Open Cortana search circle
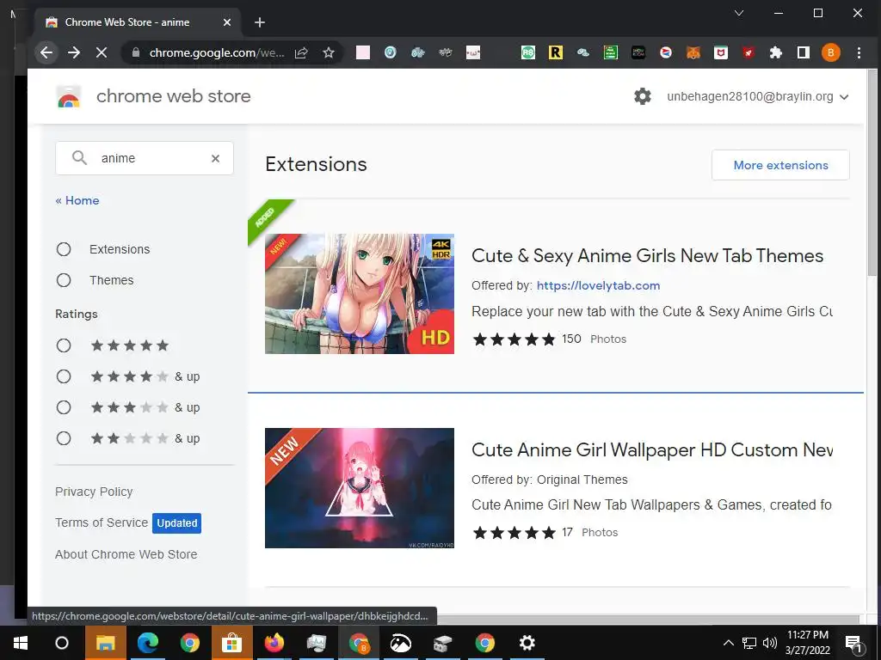The width and height of the screenshot is (881, 660). coord(62,643)
